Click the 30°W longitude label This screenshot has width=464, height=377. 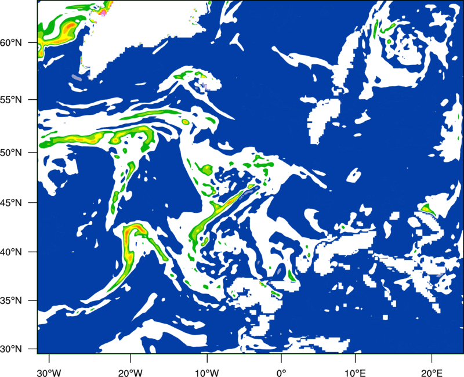49,373
